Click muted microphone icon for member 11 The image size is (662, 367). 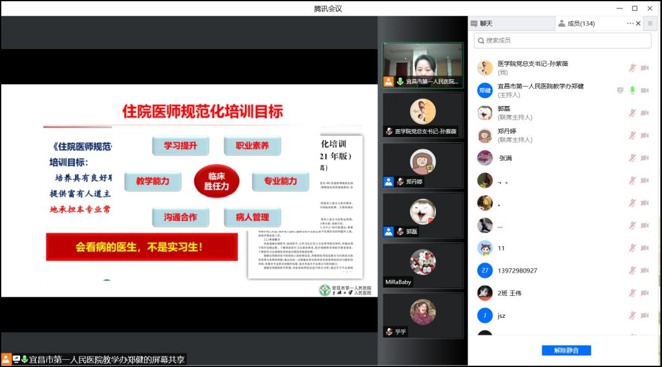tap(632, 248)
